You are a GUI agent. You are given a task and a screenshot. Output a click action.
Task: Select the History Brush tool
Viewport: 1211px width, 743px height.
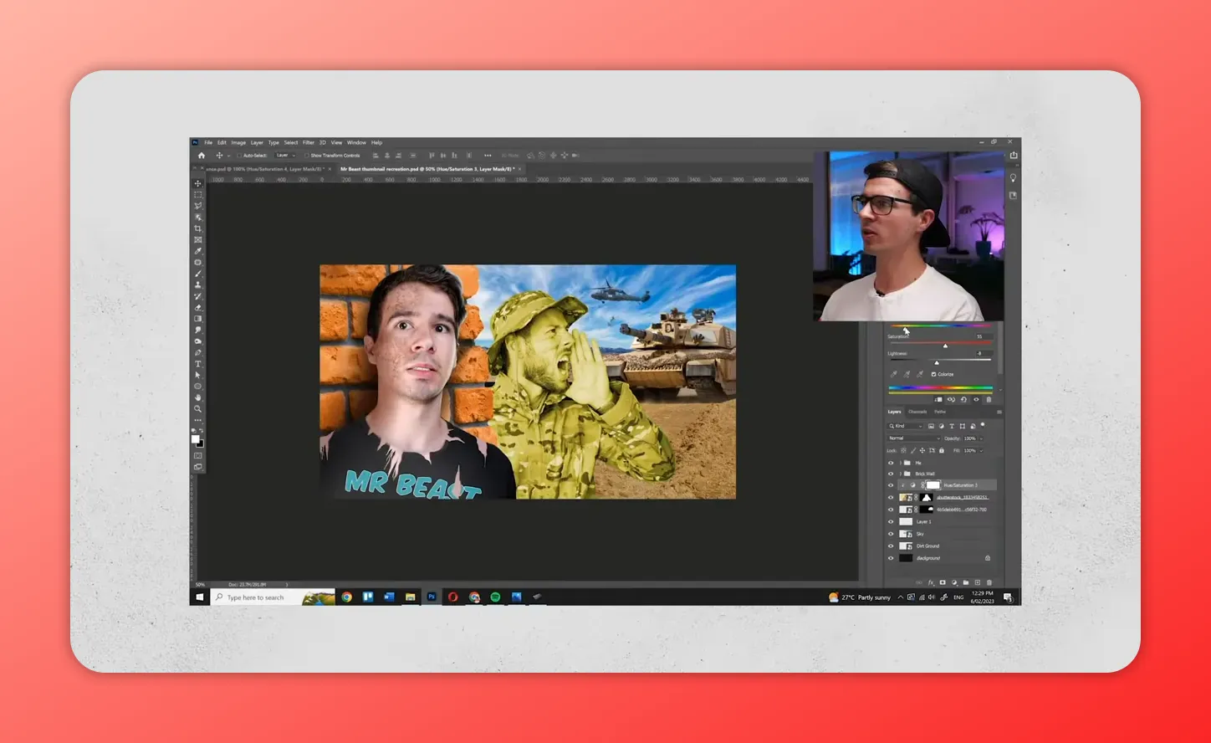coord(198,296)
